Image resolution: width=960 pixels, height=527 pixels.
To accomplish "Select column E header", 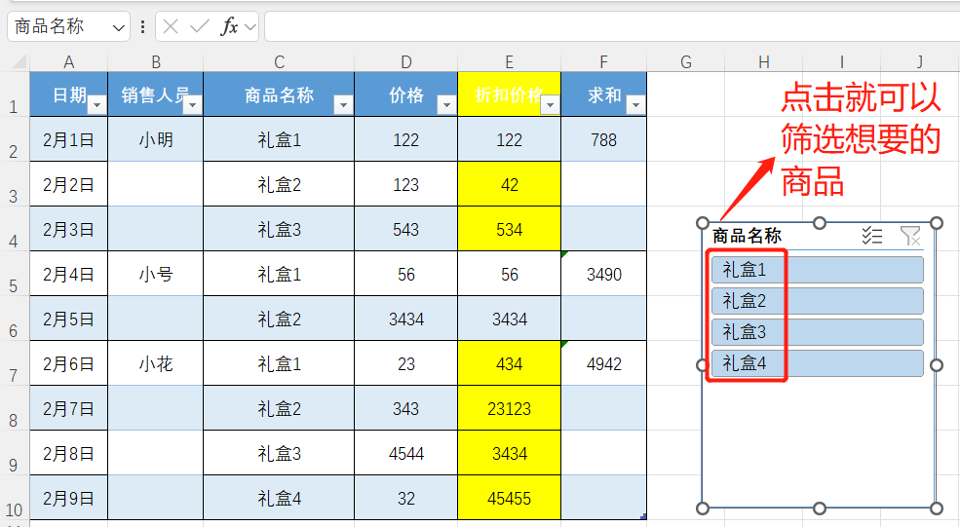I will click(509, 61).
